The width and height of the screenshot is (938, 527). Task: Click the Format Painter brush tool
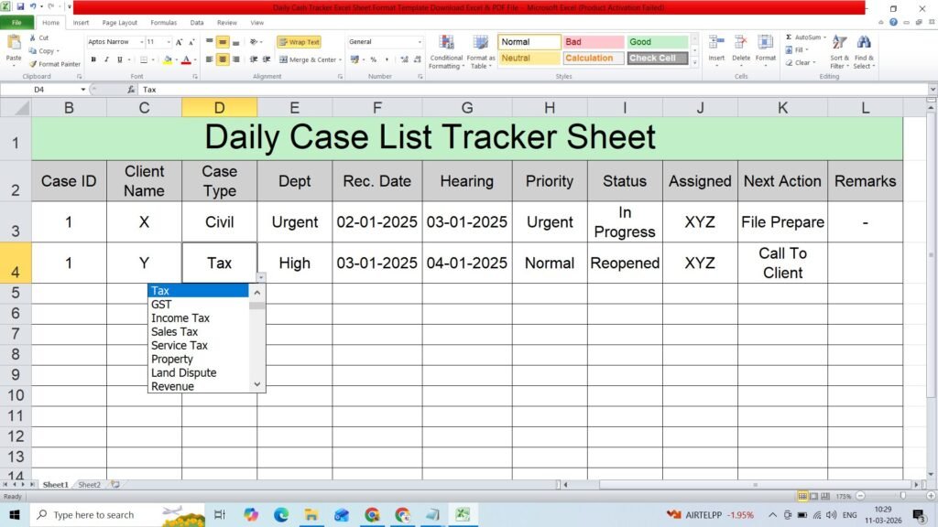tap(54, 64)
